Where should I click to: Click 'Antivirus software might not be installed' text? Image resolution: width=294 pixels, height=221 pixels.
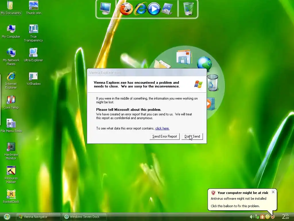pos(239,199)
